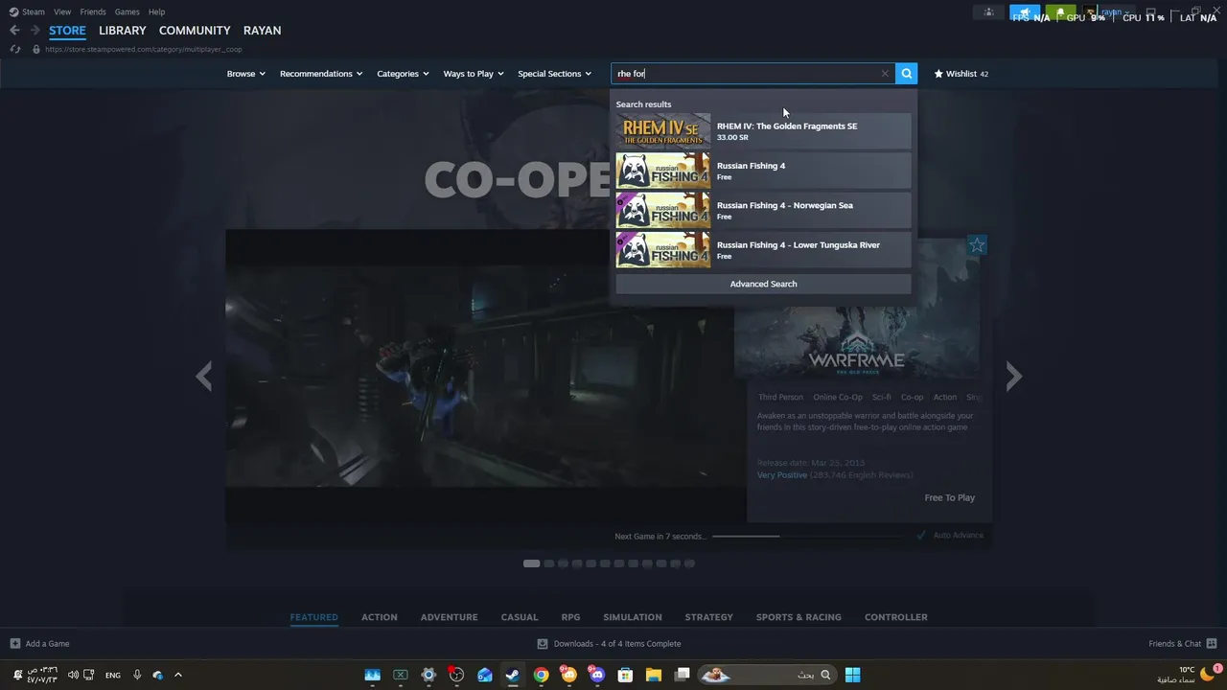Expand Special Sections dropdown
1227x690 pixels.
click(555, 74)
